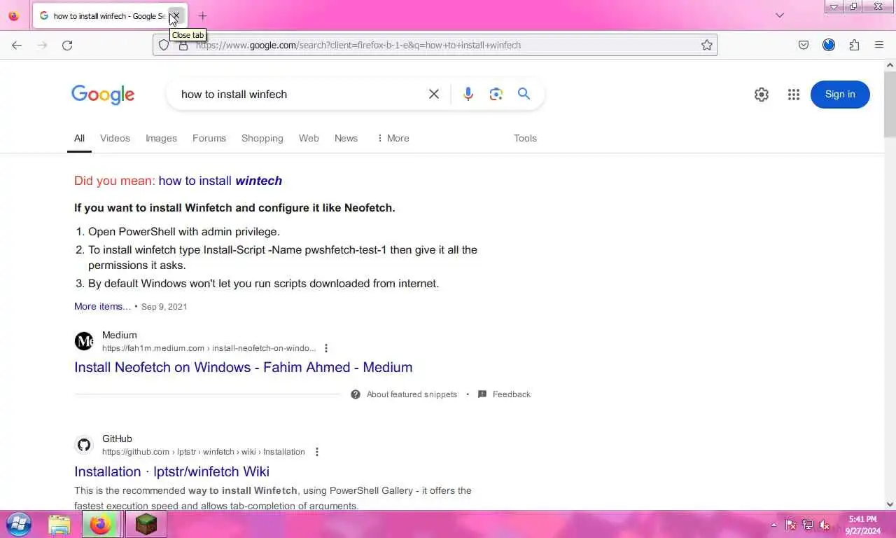Click the Firefox View icon

tap(13, 15)
